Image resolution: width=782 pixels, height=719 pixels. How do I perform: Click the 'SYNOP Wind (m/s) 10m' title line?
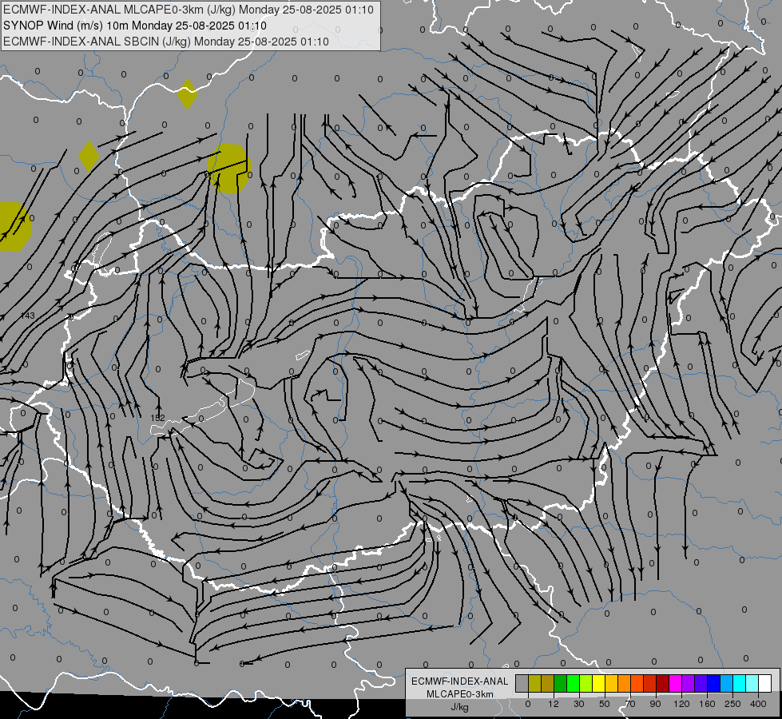[135, 26]
